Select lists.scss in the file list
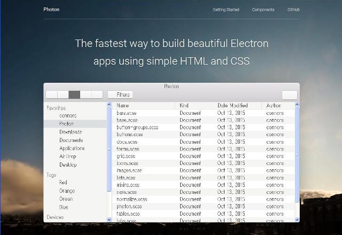Viewport: 342px width, 235px height. click(x=203, y=178)
